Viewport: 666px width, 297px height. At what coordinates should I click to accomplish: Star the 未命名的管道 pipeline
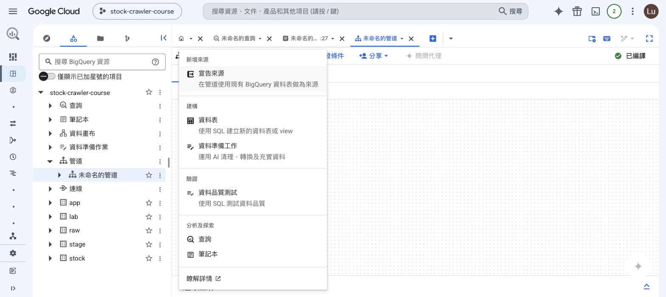[x=149, y=175]
